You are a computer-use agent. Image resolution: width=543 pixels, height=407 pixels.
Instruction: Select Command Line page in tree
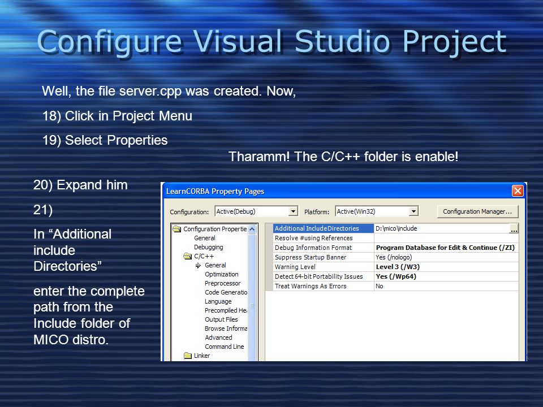[224, 347]
